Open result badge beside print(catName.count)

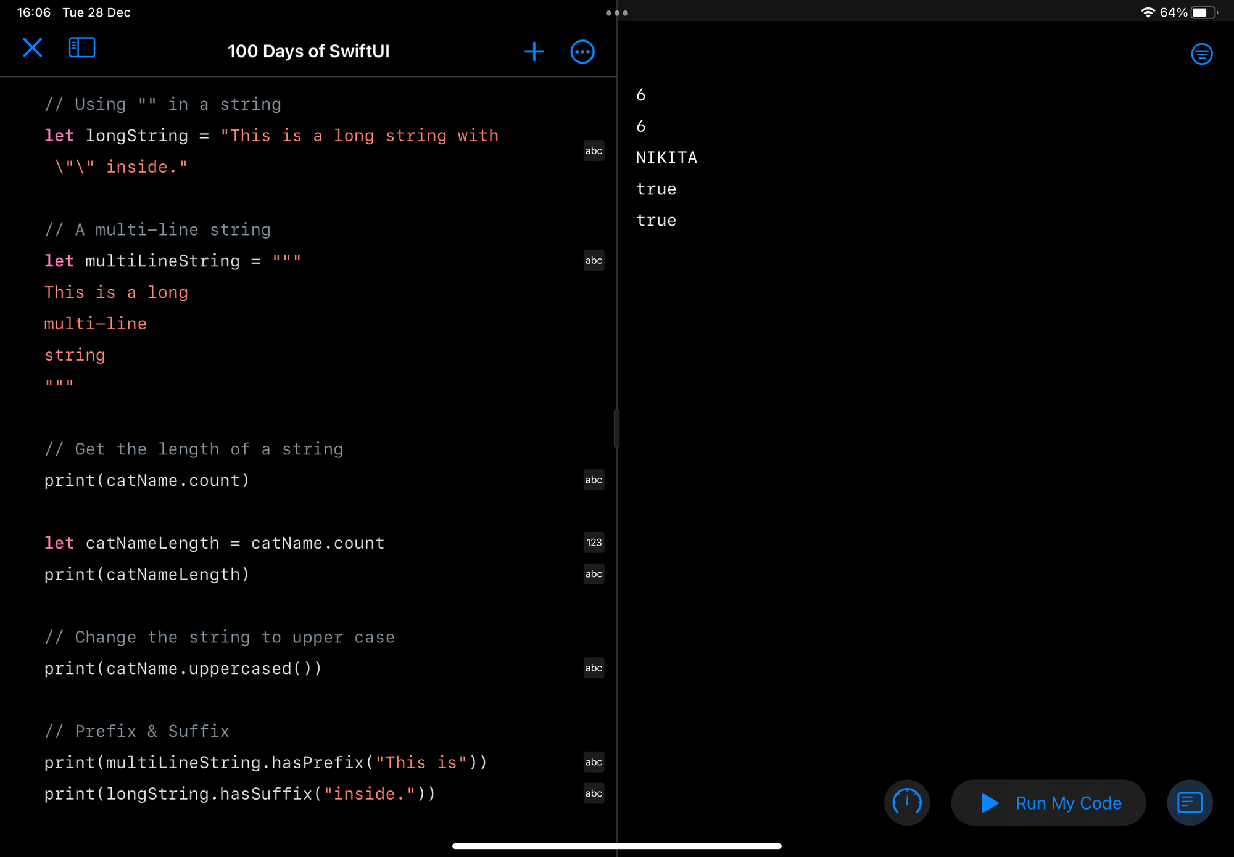pyautogui.click(x=594, y=480)
